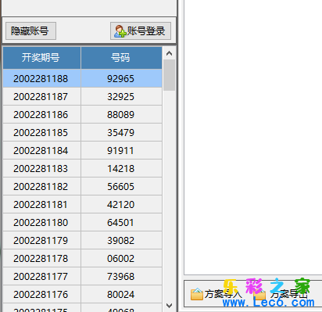Click the 方案导出 export button
The height and width of the screenshot is (312, 322).
pos(281,294)
